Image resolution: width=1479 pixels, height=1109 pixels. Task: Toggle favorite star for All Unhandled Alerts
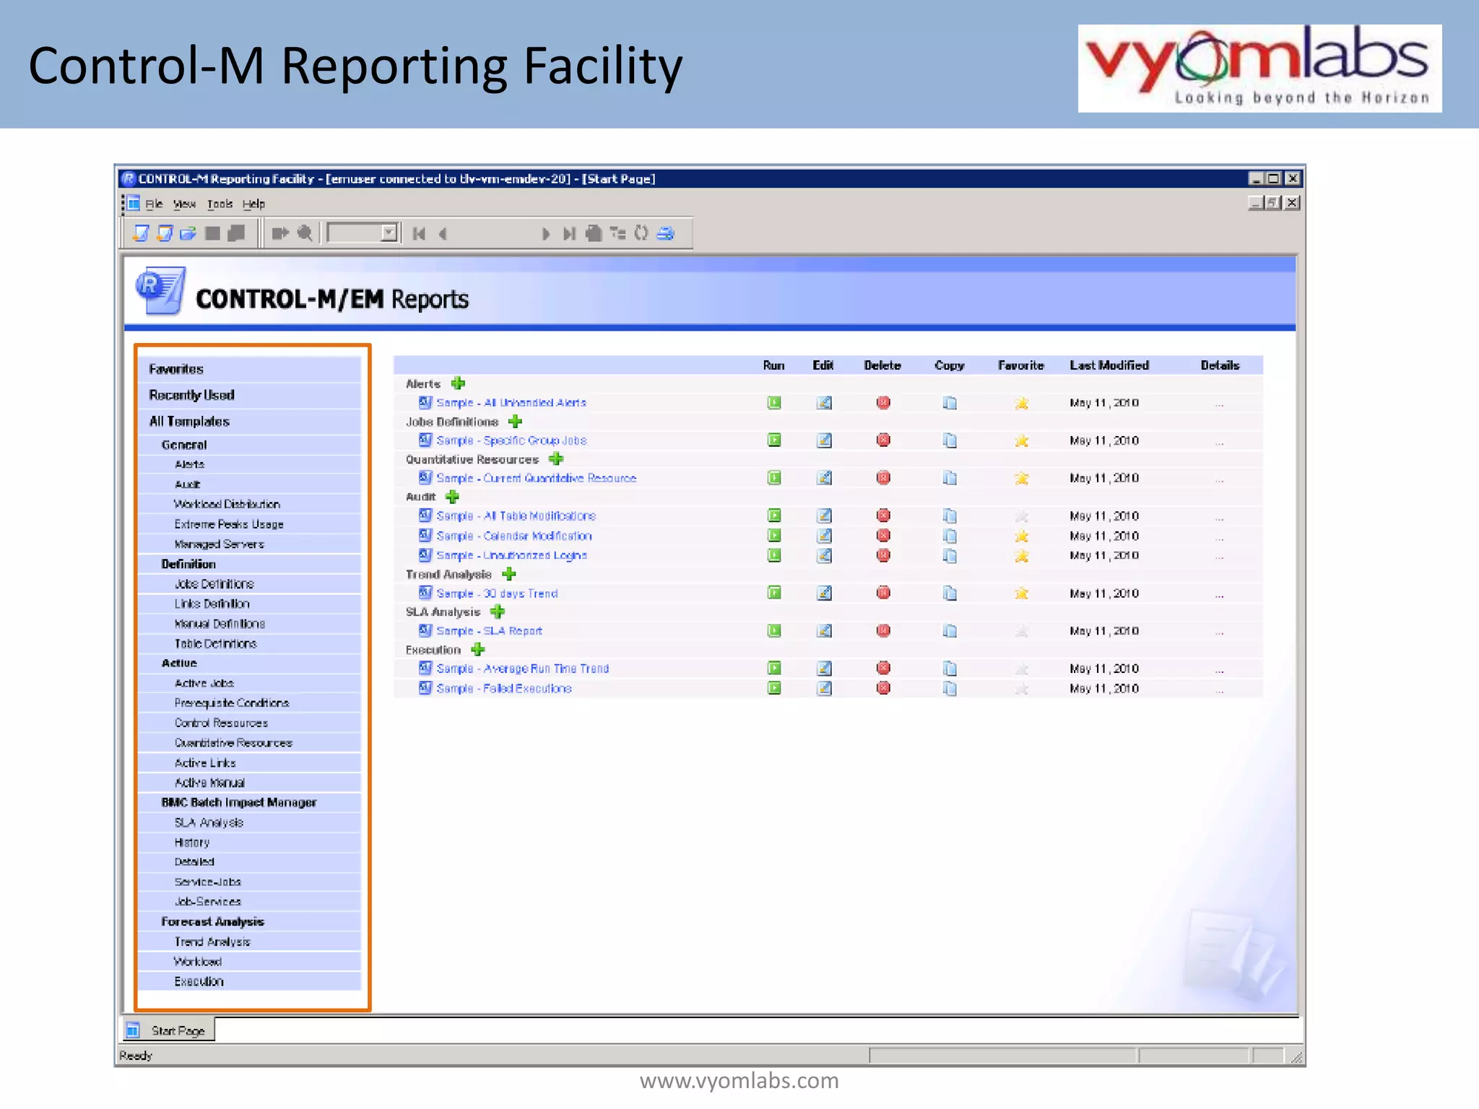tap(1021, 403)
